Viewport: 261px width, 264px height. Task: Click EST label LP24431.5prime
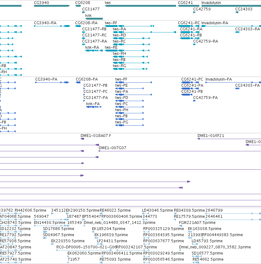click(x=112, y=241)
